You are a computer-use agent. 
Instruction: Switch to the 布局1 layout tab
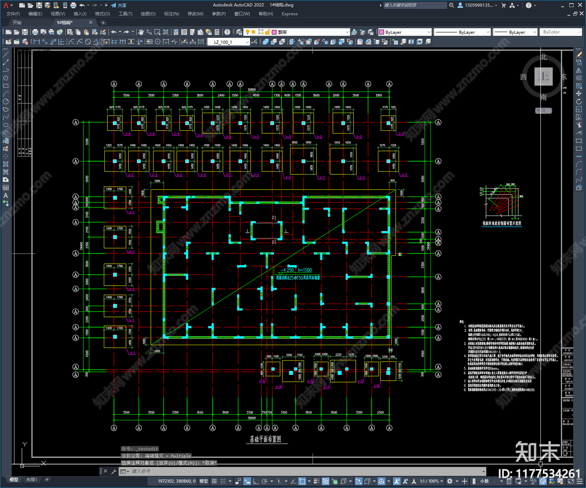coord(31,480)
